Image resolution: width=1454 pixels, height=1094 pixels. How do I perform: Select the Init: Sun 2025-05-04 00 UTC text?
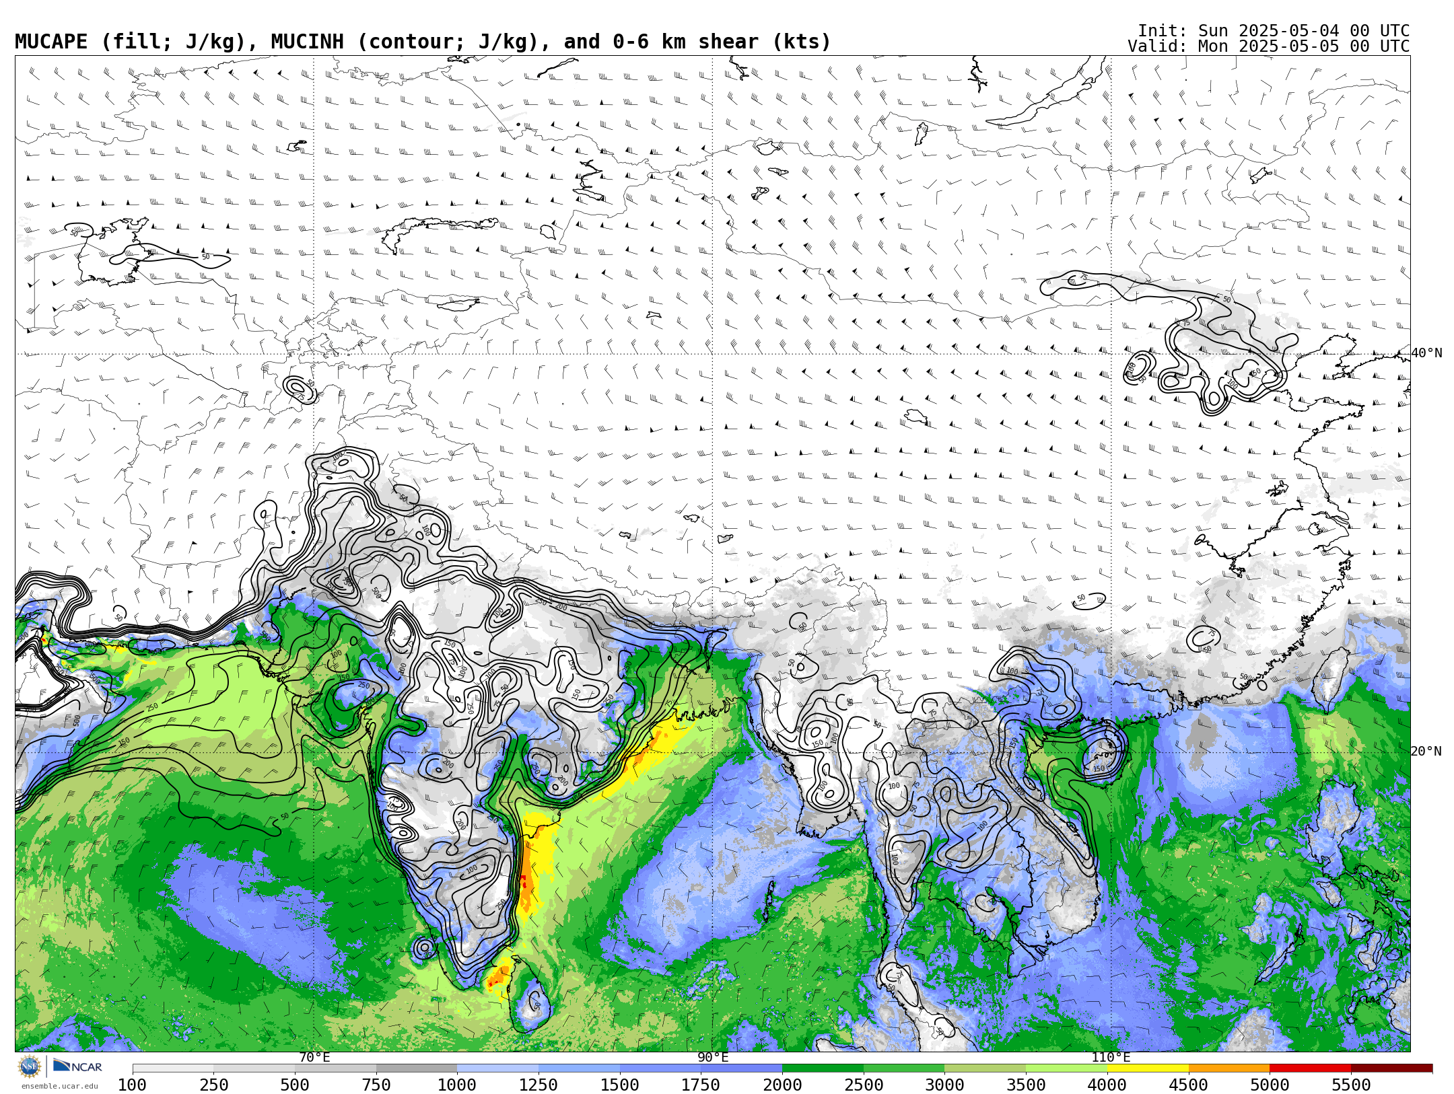1274,31
